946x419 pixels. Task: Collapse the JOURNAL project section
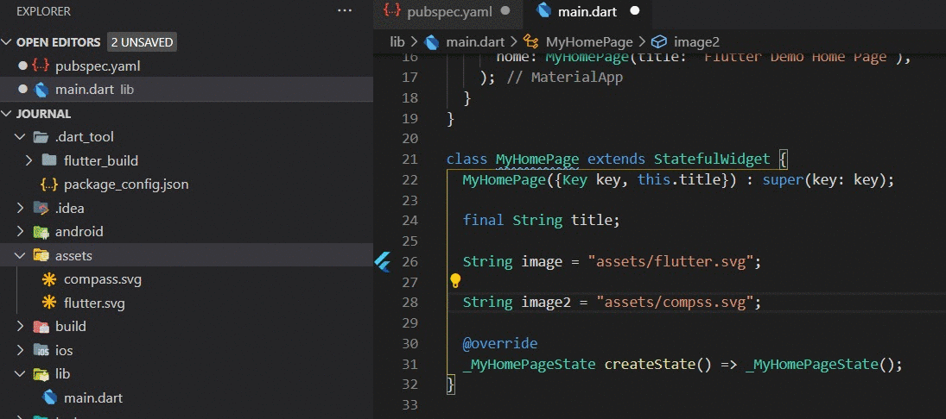pyautogui.click(x=7, y=114)
